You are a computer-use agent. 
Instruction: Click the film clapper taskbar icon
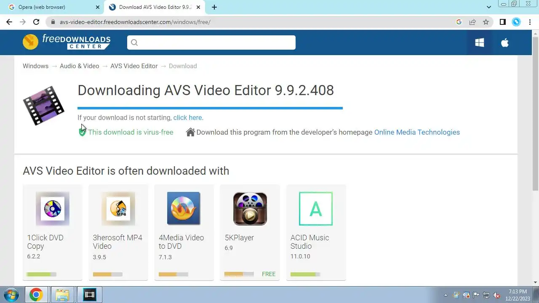(x=89, y=295)
